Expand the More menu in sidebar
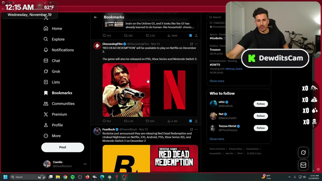322x181 pixels. 52,136
